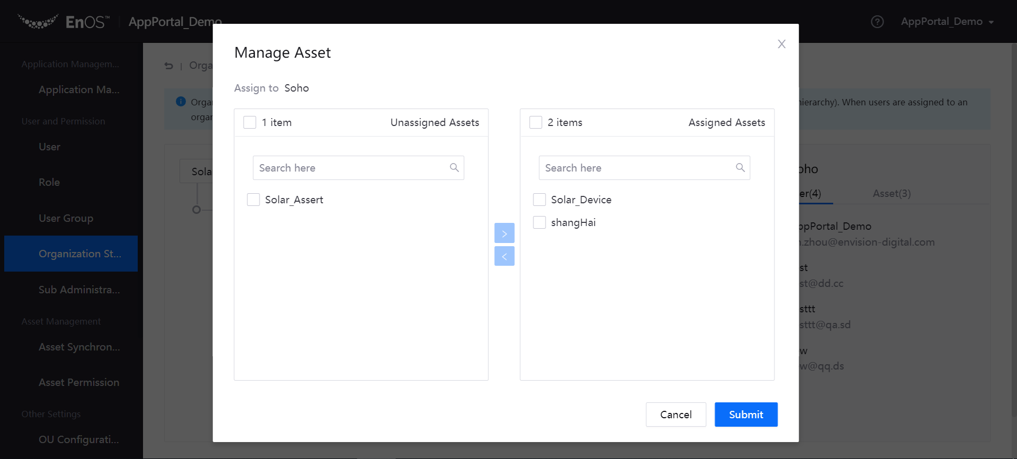
Task: Click search magnifier in Assigned Assets
Action: tap(740, 168)
